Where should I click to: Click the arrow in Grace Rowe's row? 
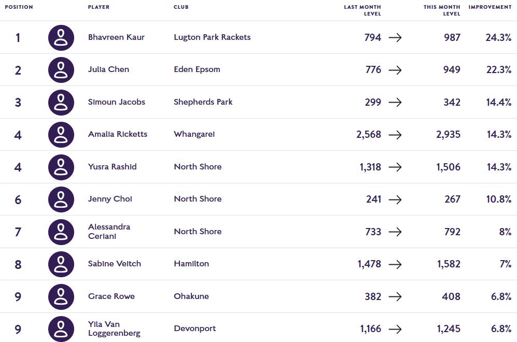pos(395,296)
